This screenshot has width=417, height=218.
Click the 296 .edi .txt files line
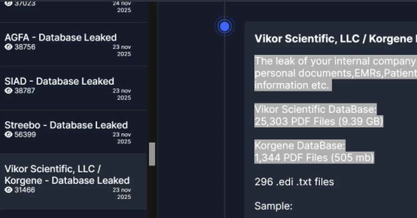(x=294, y=182)
